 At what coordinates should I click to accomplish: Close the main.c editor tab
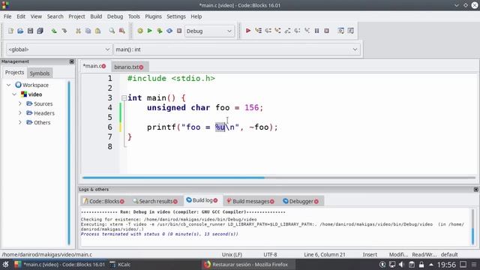pos(103,66)
